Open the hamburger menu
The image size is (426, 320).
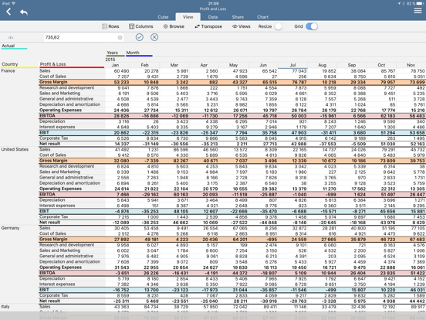[x=418, y=10]
